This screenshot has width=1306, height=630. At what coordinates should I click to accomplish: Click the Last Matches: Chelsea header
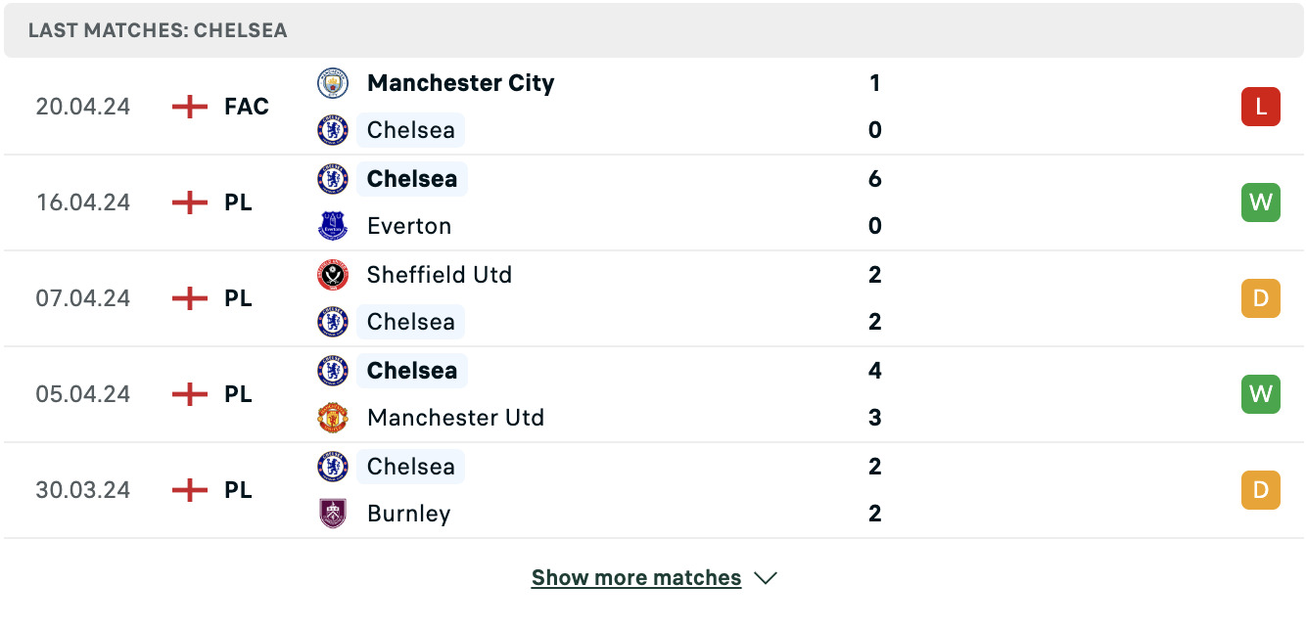coord(158,30)
